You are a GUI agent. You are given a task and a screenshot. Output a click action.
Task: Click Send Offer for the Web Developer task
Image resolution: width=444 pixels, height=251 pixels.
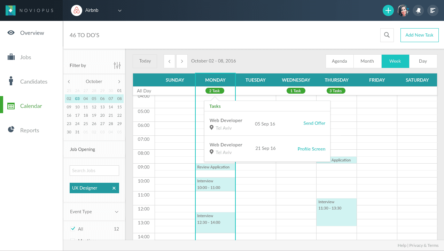(x=314, y=123)
